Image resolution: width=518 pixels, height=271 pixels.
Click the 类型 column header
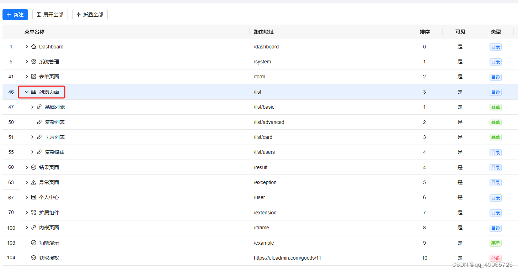(496, 32)
